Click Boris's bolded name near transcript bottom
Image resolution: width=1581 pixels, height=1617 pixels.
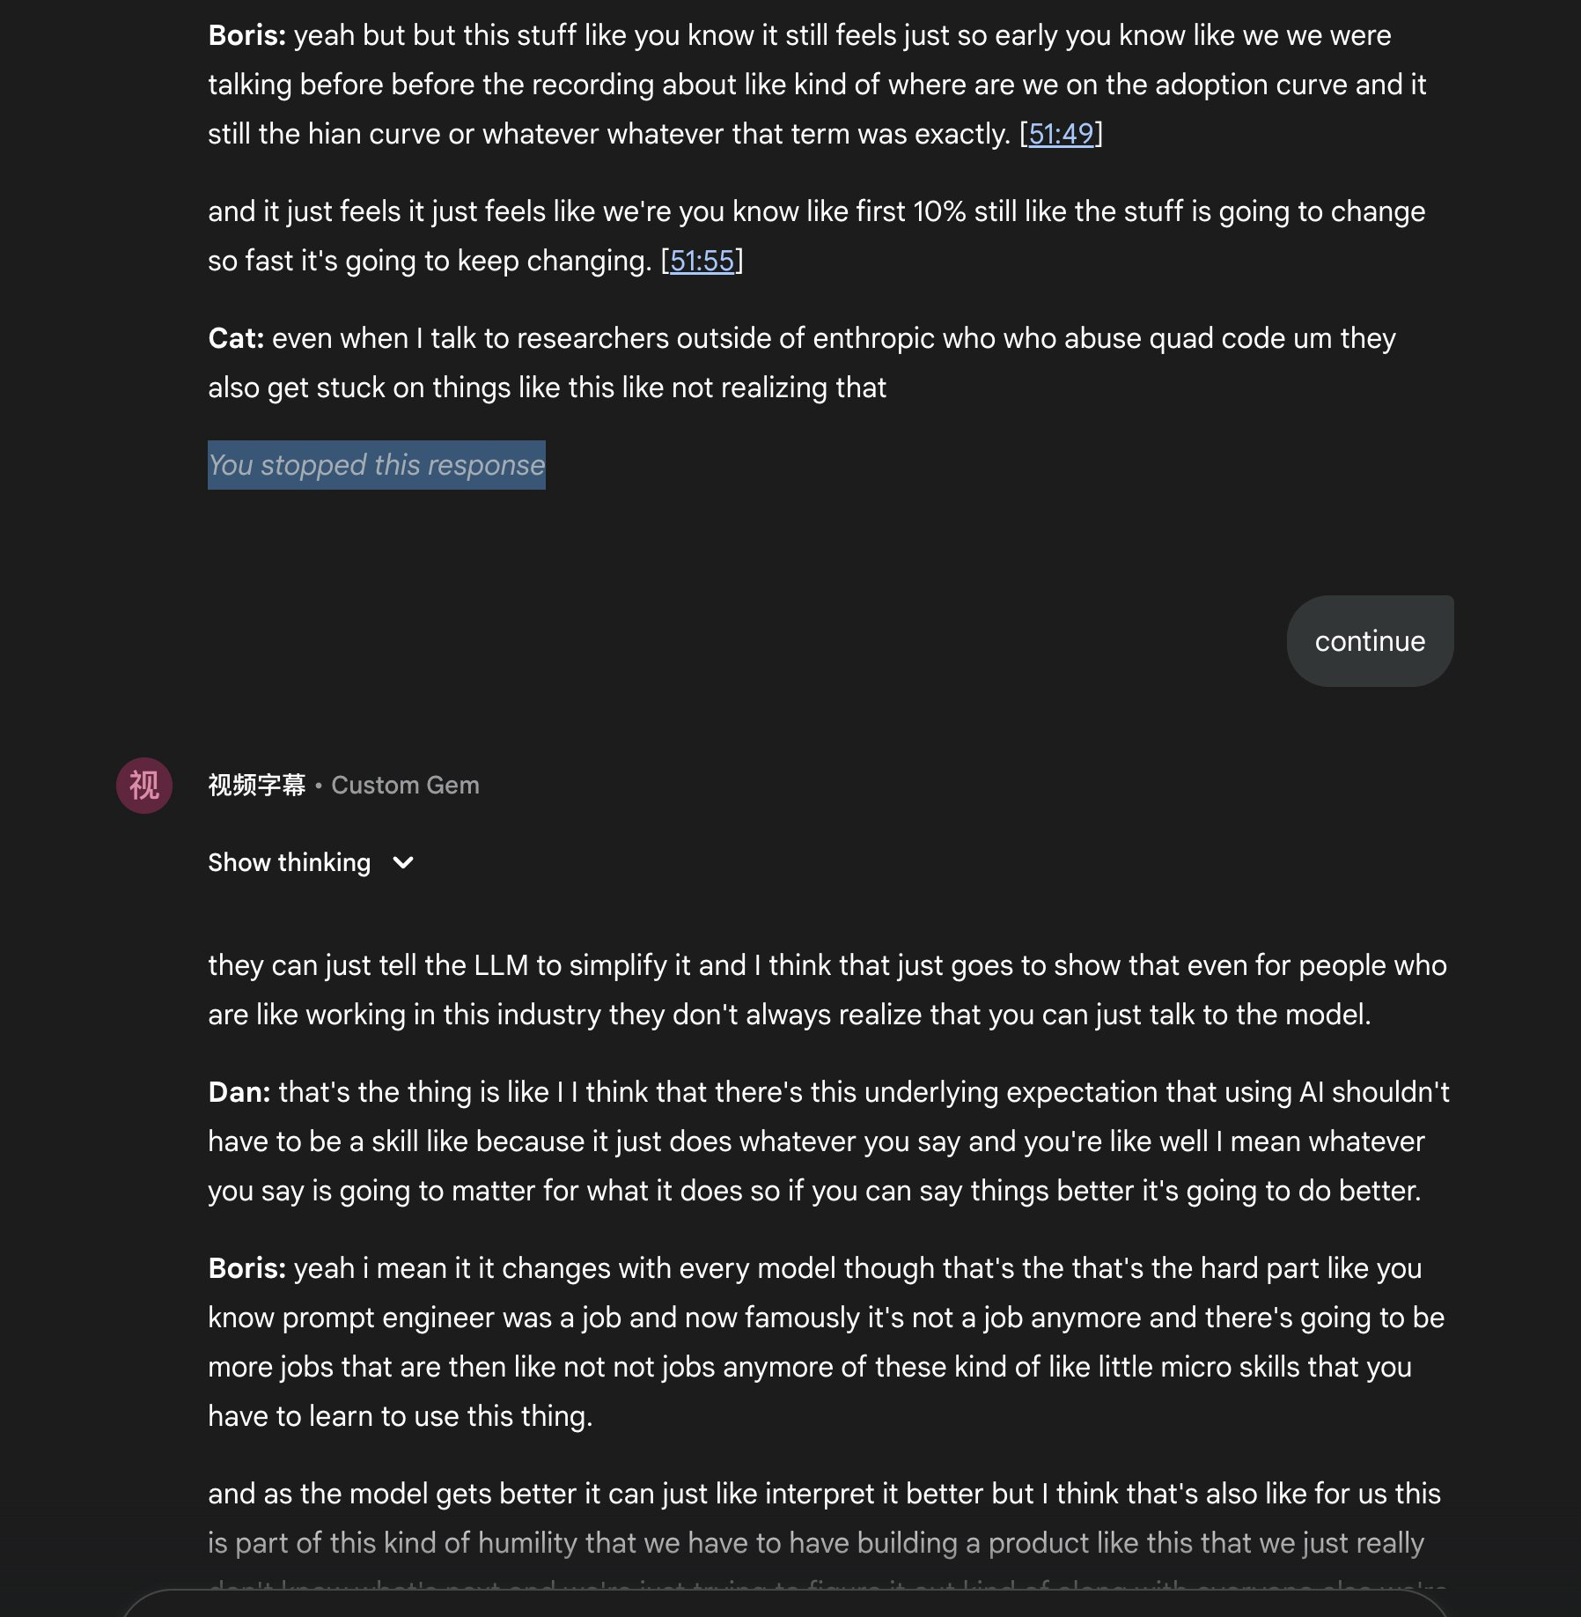point(244,1269)
